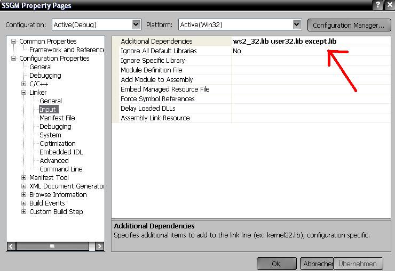Open the Platform dropdown
This screenshot has width=395, height=271.
(x=297, y=24)
